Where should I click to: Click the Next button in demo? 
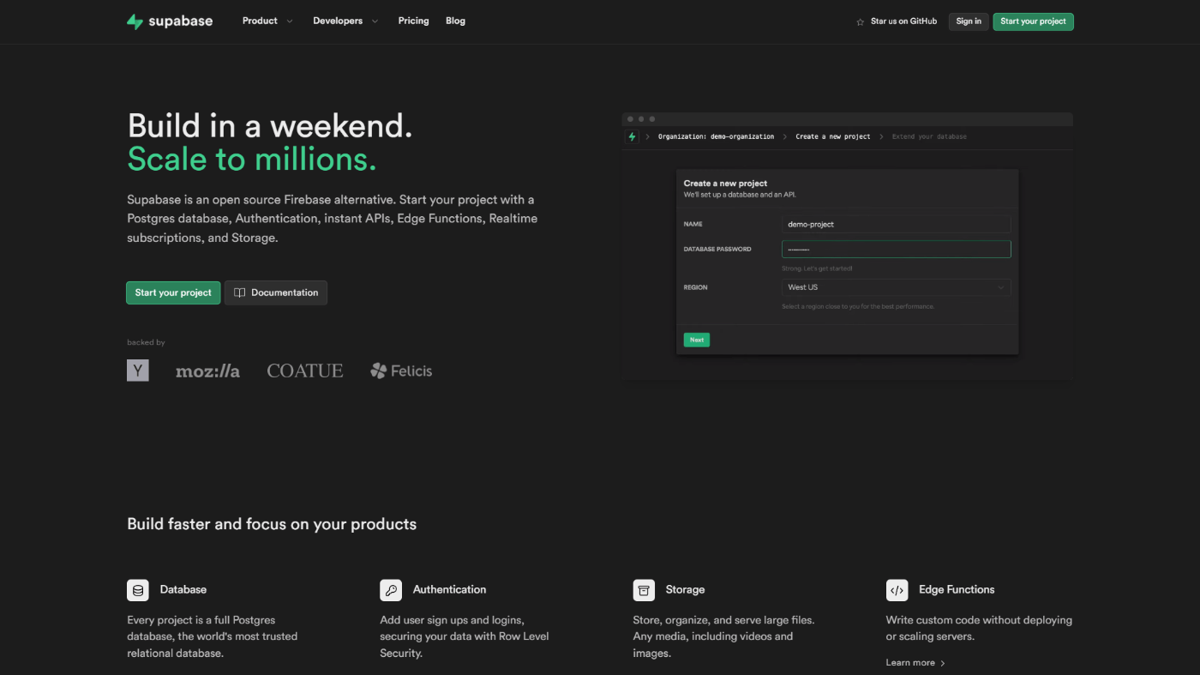pyautogui.click(x=697, y=340)
